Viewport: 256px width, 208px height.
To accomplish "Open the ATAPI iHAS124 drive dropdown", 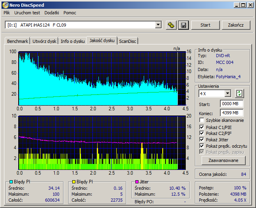I will (x=158, y=25).
